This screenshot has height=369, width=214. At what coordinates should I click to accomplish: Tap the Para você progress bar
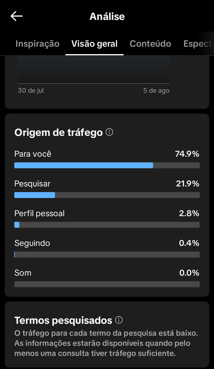pos(107,165)
